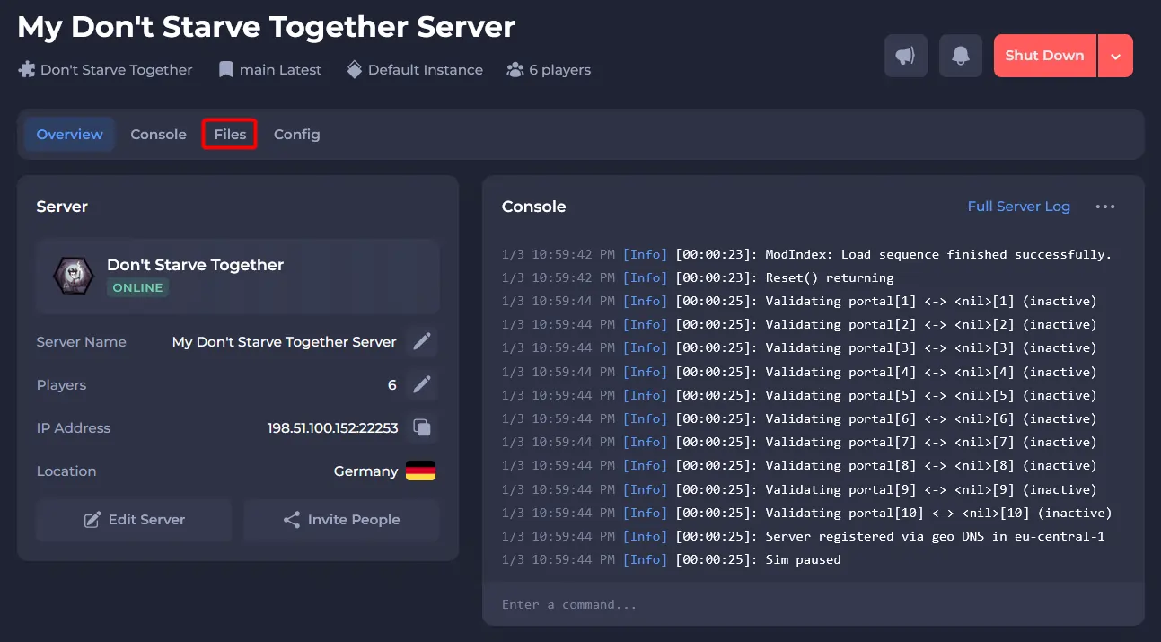Select log line 'Validating portal[1] <-> <nil>[1]'
Viewport: 1161px width, 642px height.
pos(799,301)
